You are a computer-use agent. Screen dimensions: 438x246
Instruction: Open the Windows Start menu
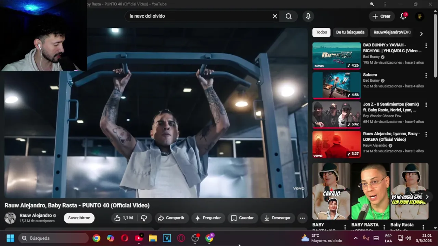pyautogui.click(x=10, y=238)
